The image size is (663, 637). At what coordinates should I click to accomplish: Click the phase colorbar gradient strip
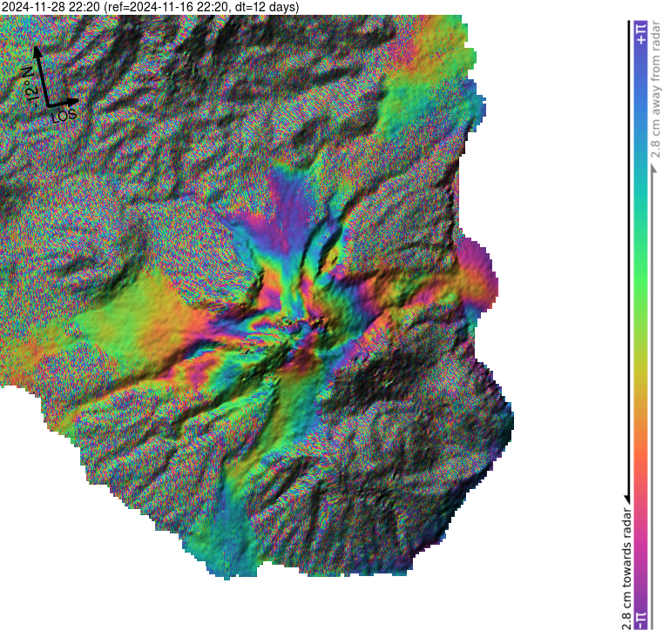click(x=641, y=325)
